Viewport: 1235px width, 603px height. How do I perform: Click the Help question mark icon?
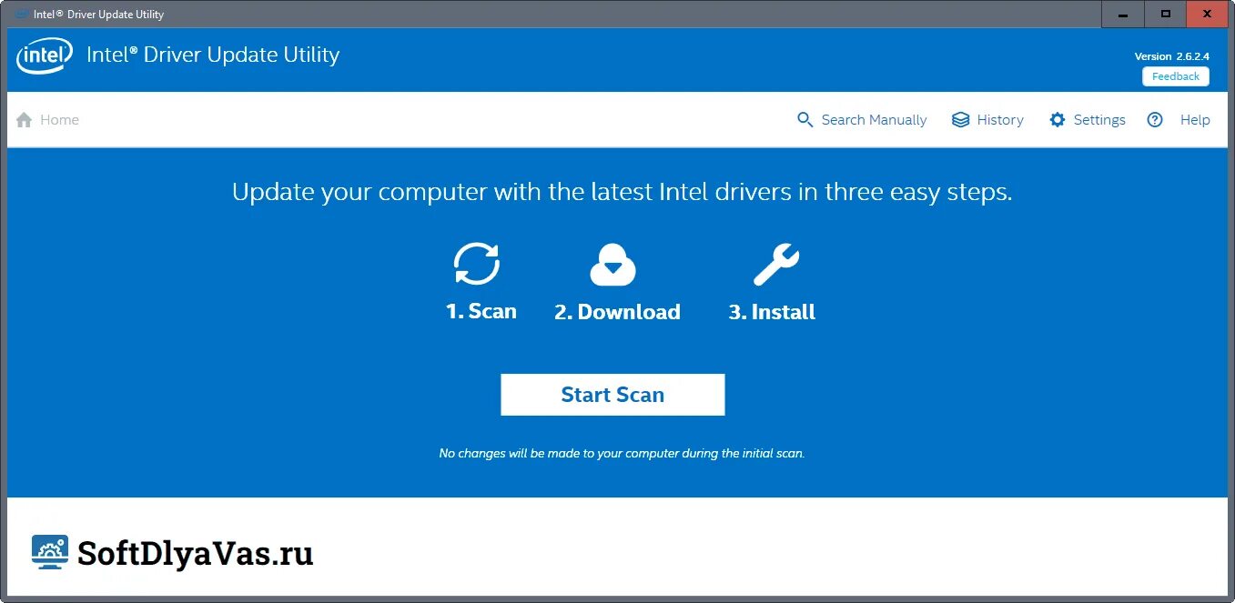point(1155,120)
